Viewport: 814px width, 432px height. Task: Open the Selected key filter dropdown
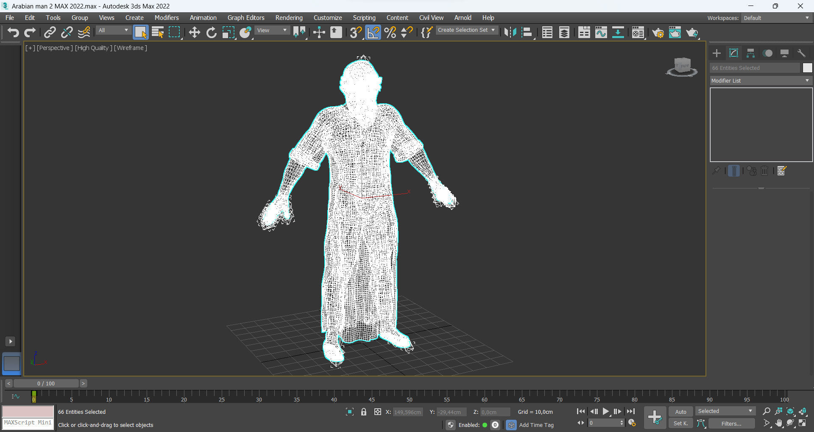click(725, 411)
